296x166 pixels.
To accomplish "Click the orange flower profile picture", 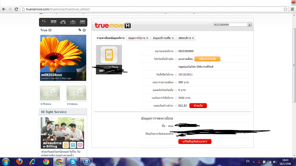I will [63, 58].
